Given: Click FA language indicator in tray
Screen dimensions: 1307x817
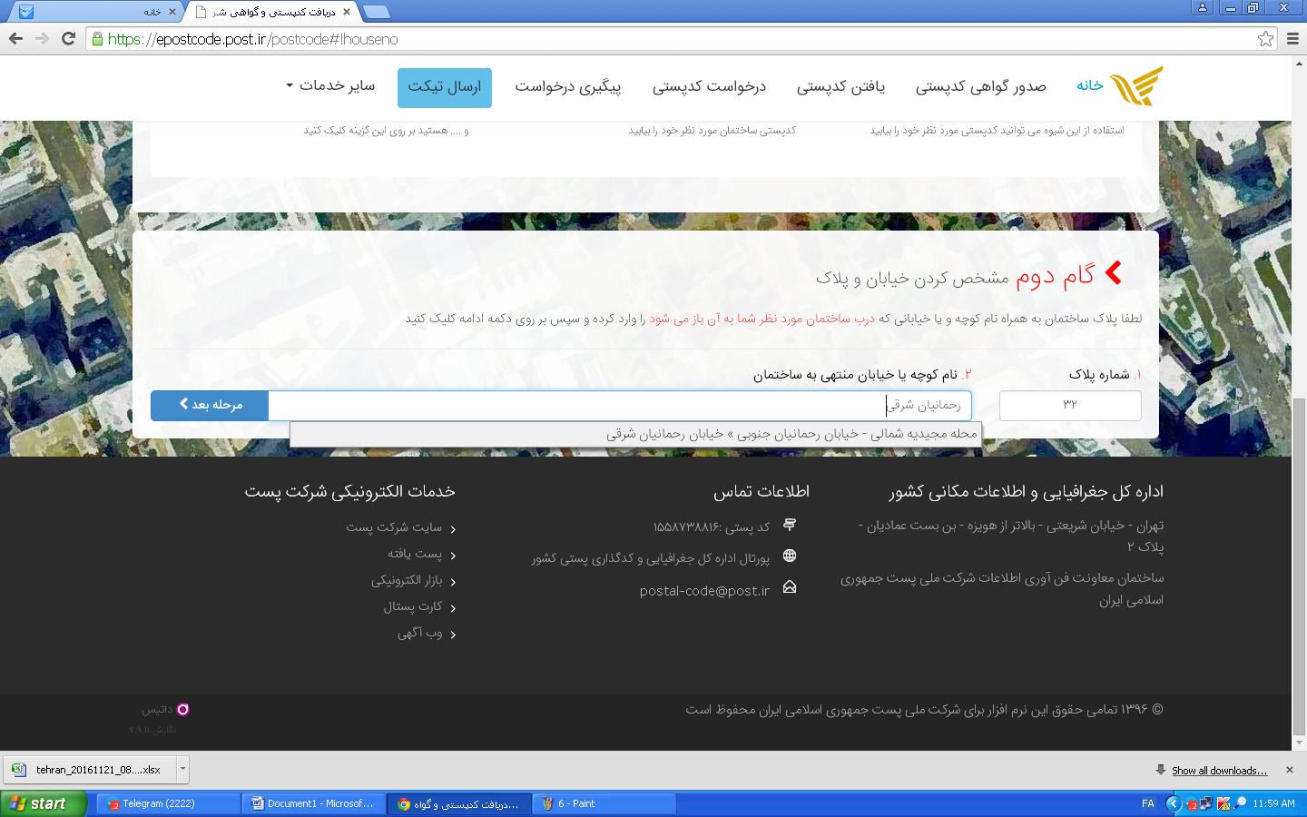Looking at the screenshot, I should [1147, 803].
